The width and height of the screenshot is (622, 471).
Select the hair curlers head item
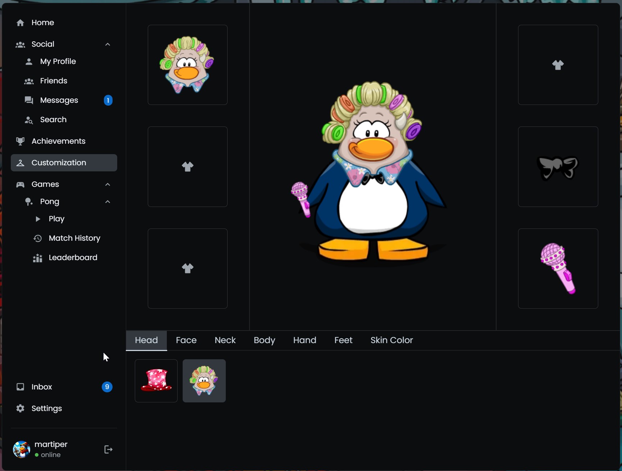[204, 381]
